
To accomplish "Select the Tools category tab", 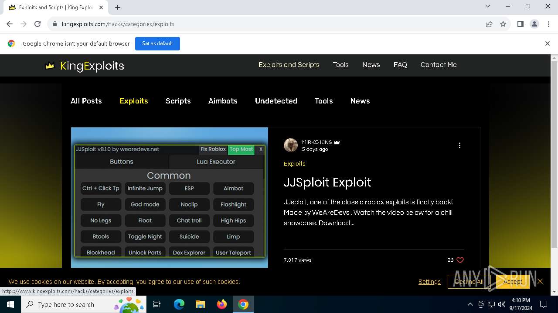I will pos(323,101).
